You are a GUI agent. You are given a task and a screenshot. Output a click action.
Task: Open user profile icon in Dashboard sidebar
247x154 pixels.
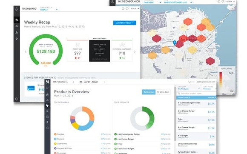click(x=17, y=9)
